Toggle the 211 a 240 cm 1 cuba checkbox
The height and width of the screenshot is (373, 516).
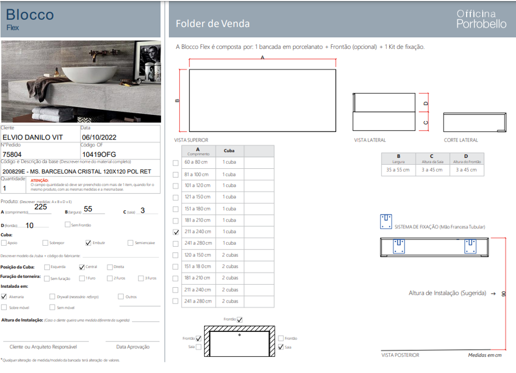176,232
